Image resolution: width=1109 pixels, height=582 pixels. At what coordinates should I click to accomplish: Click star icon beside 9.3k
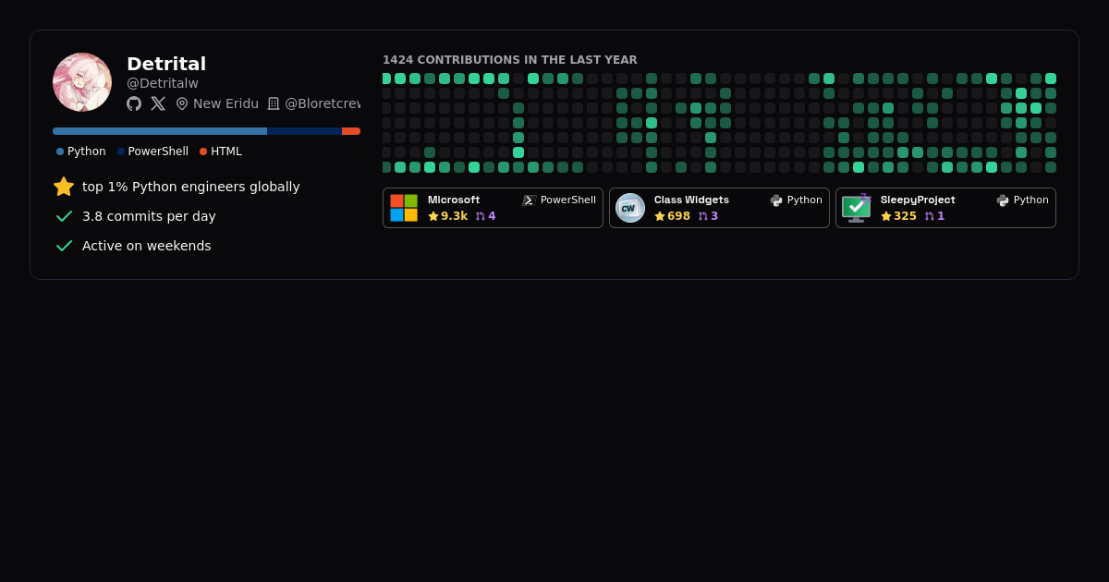click(x=433, y=216)
